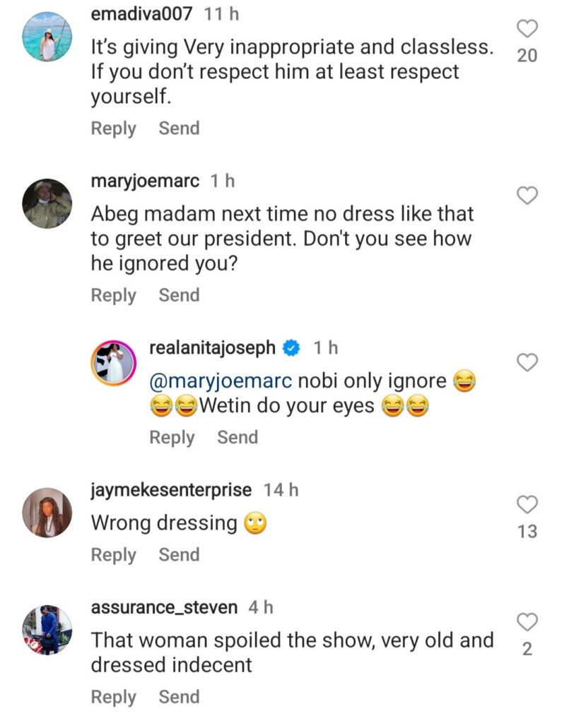Image resolution: width=569 pixels, height=723 pixels.
Task: Send realanitajoseph's reply to someone
Action: 237,438
